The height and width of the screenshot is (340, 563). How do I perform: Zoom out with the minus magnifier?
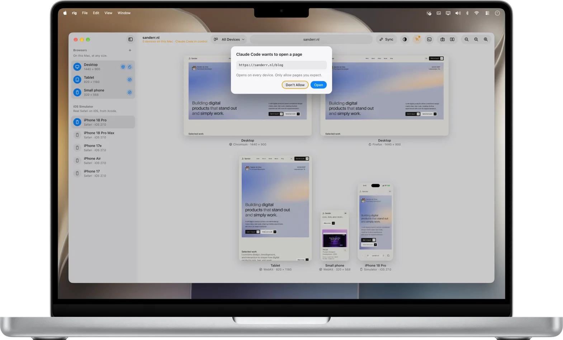pyautogui.click(x=467, y=39)
